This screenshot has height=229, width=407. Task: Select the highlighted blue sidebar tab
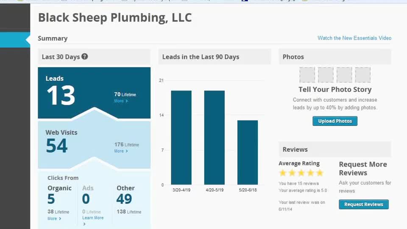pyautogui.click(x=15, y=40)
